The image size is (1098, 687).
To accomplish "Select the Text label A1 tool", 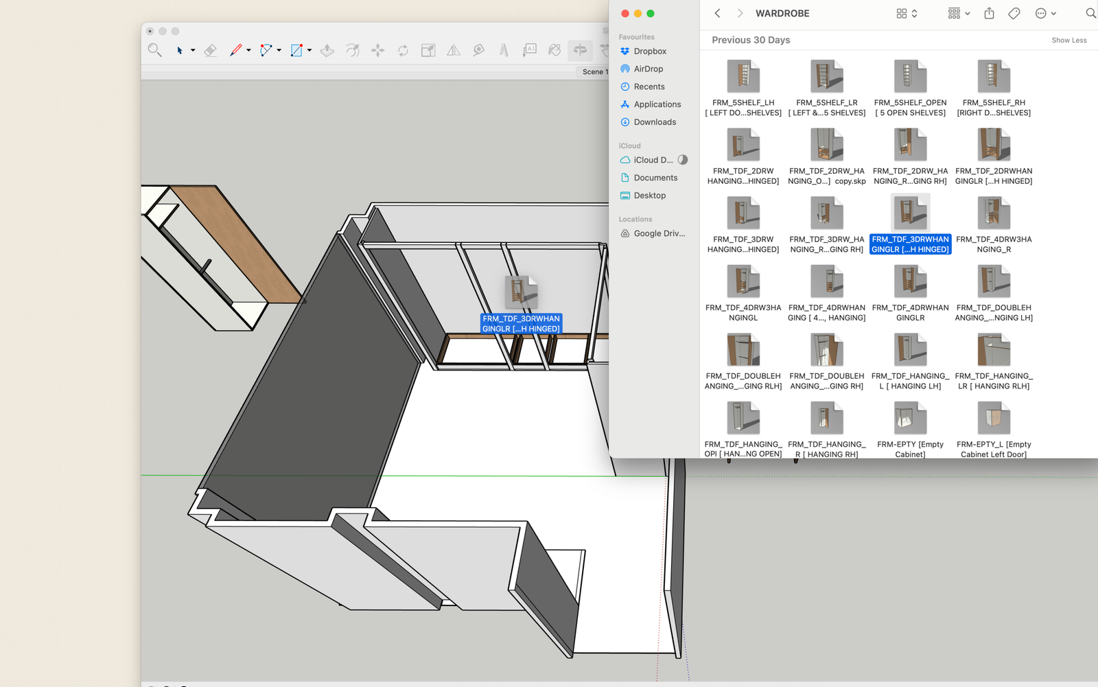I will [x=530, y=50].
